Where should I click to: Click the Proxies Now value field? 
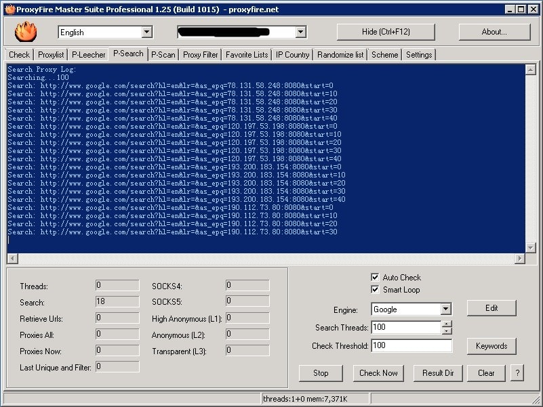[x=117, y=350]
